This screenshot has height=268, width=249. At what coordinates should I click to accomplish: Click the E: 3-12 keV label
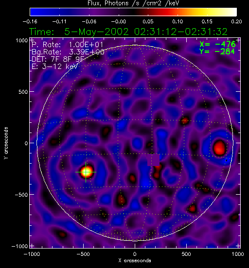(x=54, y=67)
